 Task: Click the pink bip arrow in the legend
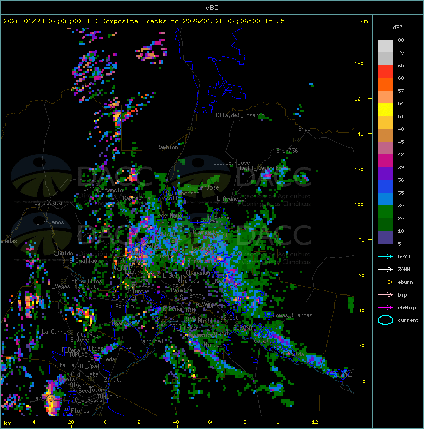click(385, 294)
